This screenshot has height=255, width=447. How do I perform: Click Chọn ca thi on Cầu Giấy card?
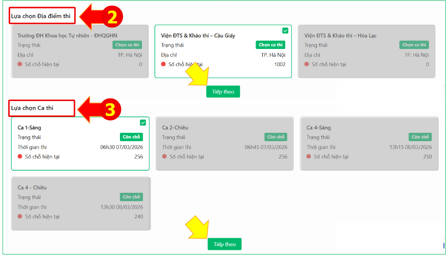coord(270,45)
